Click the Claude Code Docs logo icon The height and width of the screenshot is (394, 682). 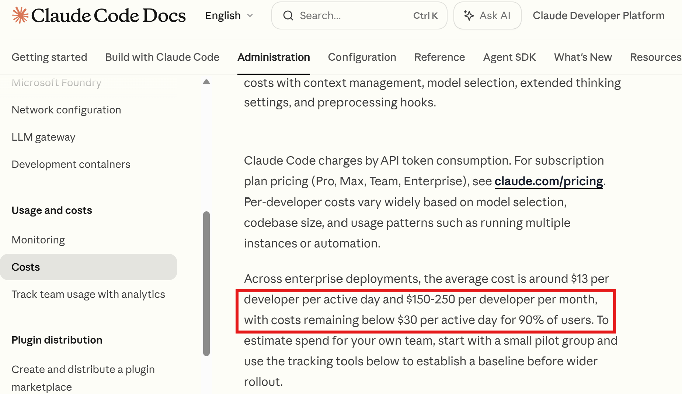tap(20, 15)
